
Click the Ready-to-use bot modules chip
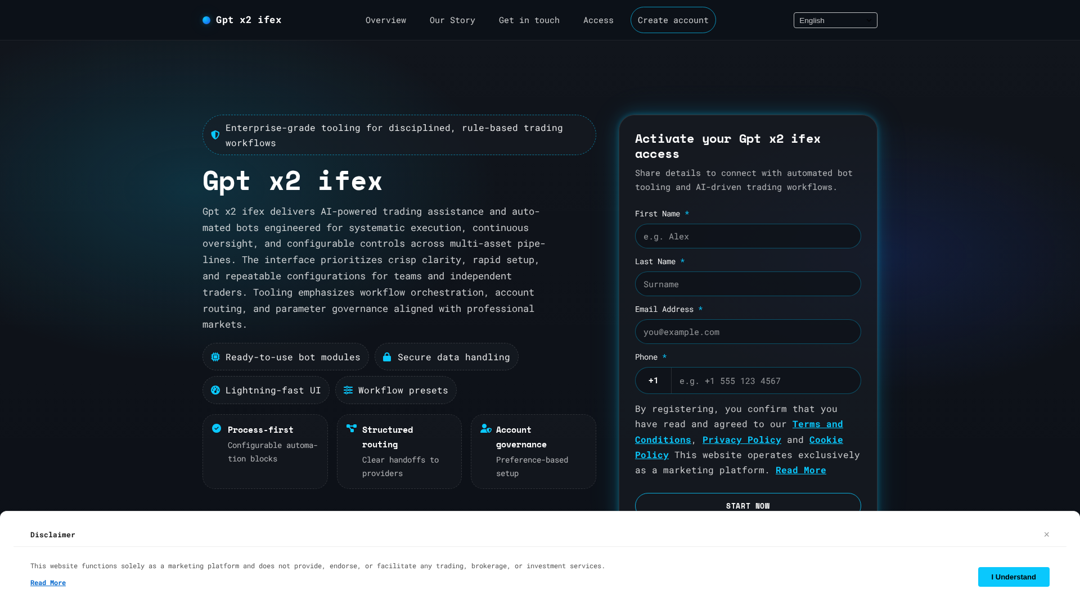tap(286, 357)
